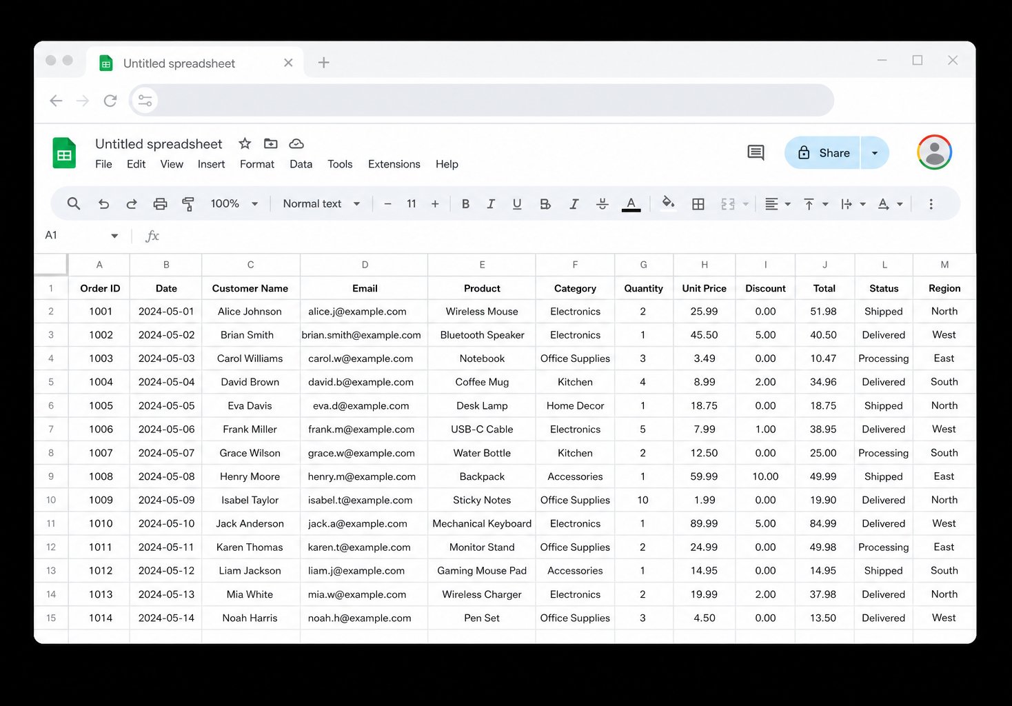1012x706 pixels.
Task: Open the Help menu
Action: [x=447, y=164]
